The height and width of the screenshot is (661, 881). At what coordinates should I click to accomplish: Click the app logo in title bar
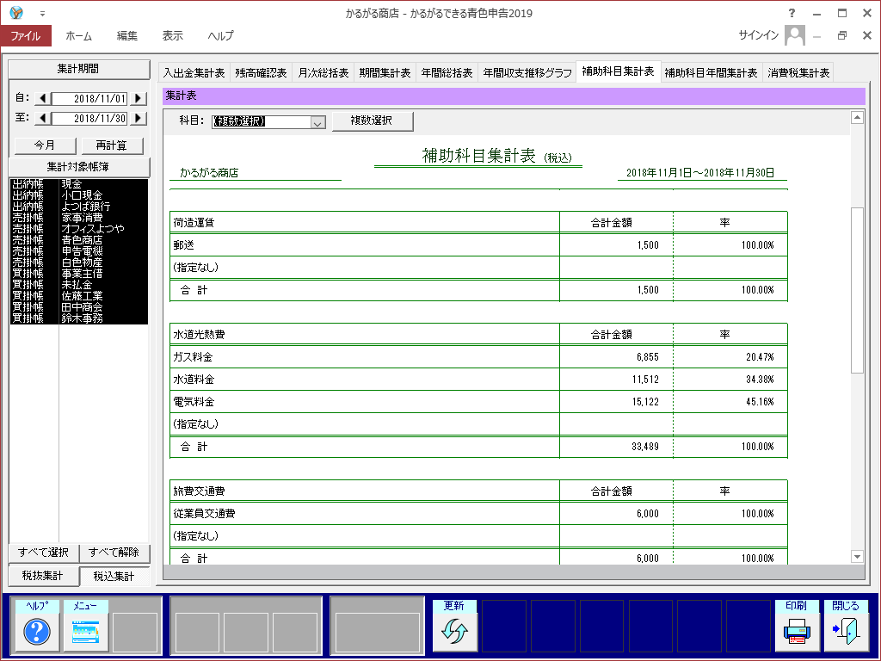pos(16,12)
